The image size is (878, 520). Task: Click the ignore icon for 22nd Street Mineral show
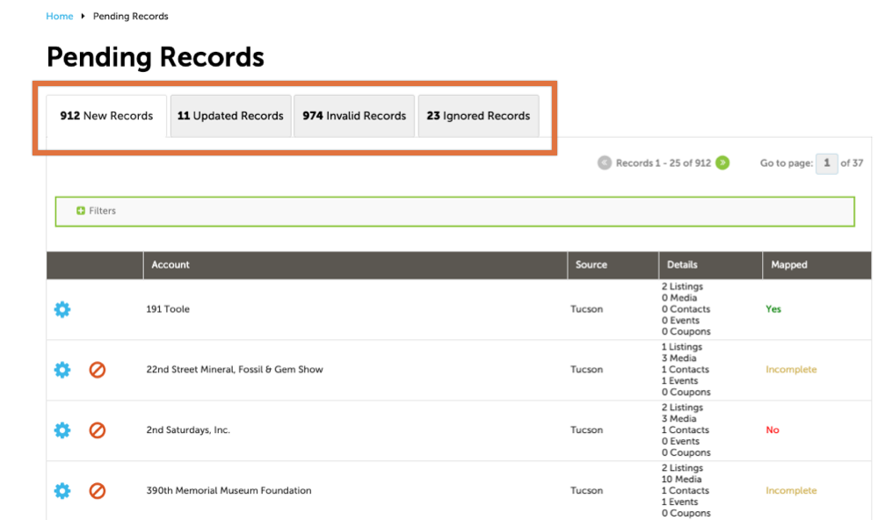[x=98, y=370]
